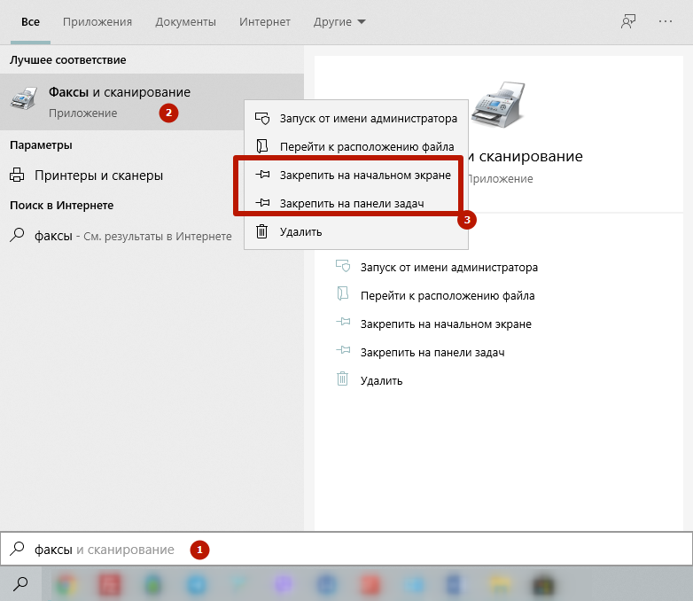Open the Интернет tab

click(x=265, y=22)
